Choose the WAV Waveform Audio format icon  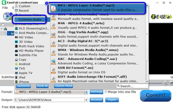pos(53,17)
